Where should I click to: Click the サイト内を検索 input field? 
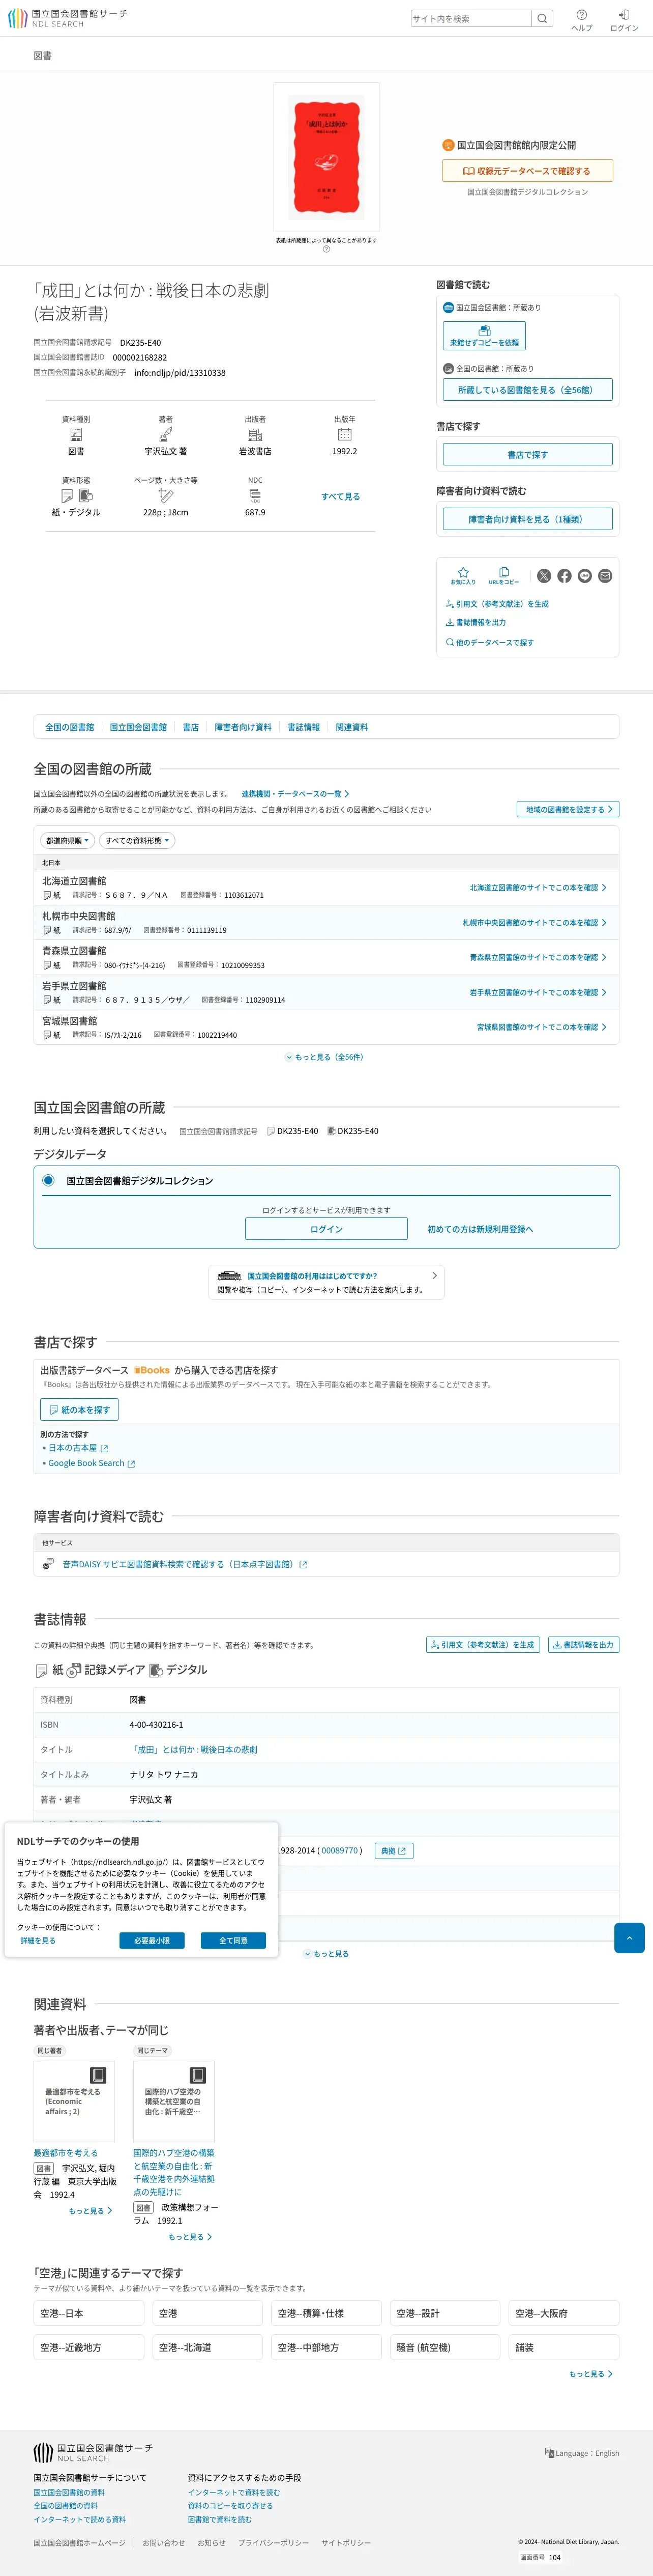click(470, 18)
